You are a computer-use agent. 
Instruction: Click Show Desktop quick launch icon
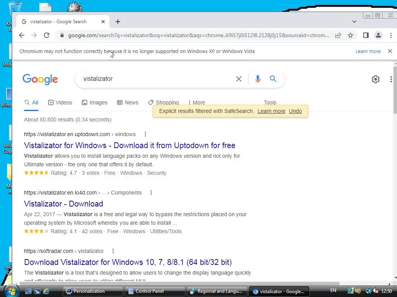click(28, 291)
